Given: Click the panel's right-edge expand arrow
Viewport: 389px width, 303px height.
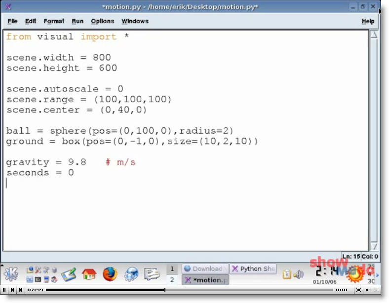Looking at the screenshot, I should click(378, 275).
